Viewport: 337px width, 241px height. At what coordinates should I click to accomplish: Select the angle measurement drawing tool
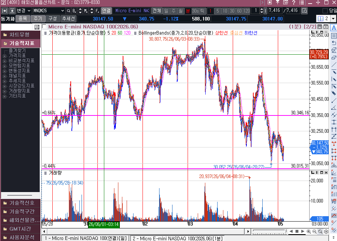coord(334,108)
